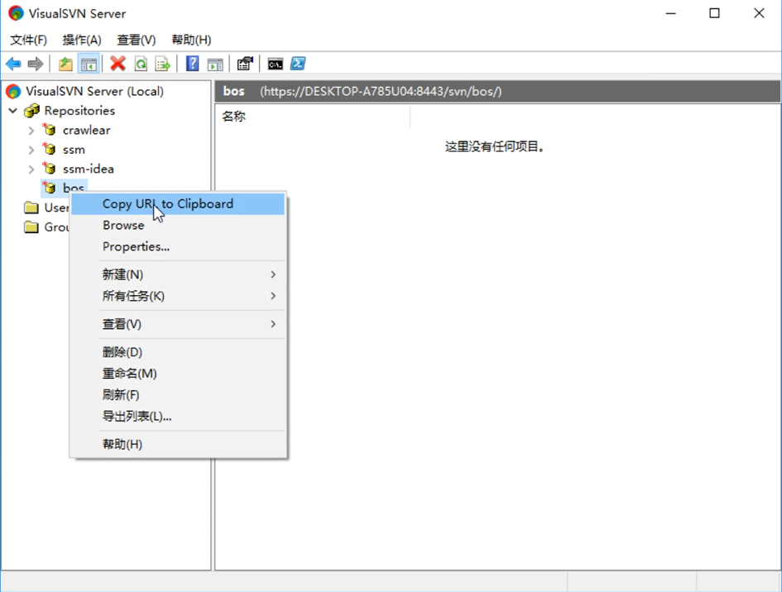Click the Users folder icon
The image size is (782, 592).
coord(31,208)
